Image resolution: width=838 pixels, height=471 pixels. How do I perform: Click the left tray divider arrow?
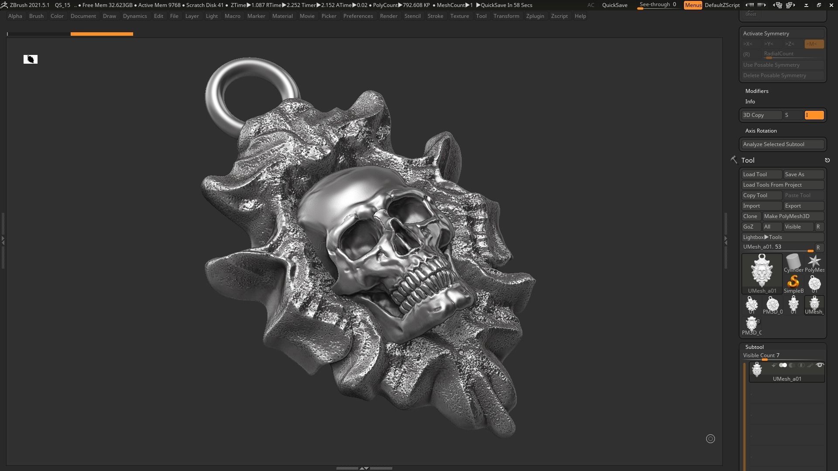coord(3,240)
